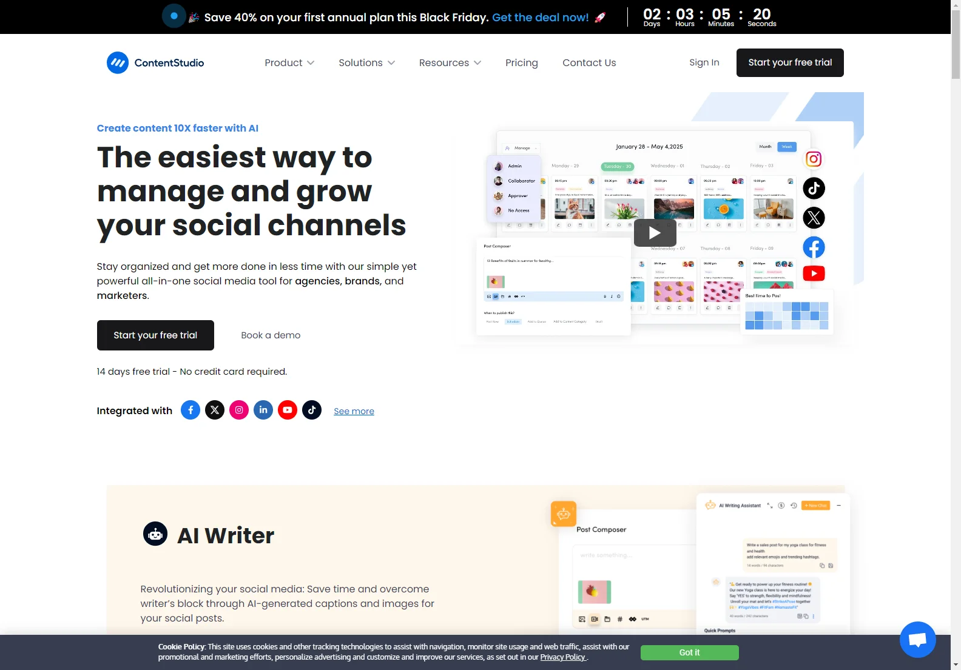This screenshot has height=670, width=961.
Task: Click the rocket icon in promo banner
Action: click(x=600, y=18)
